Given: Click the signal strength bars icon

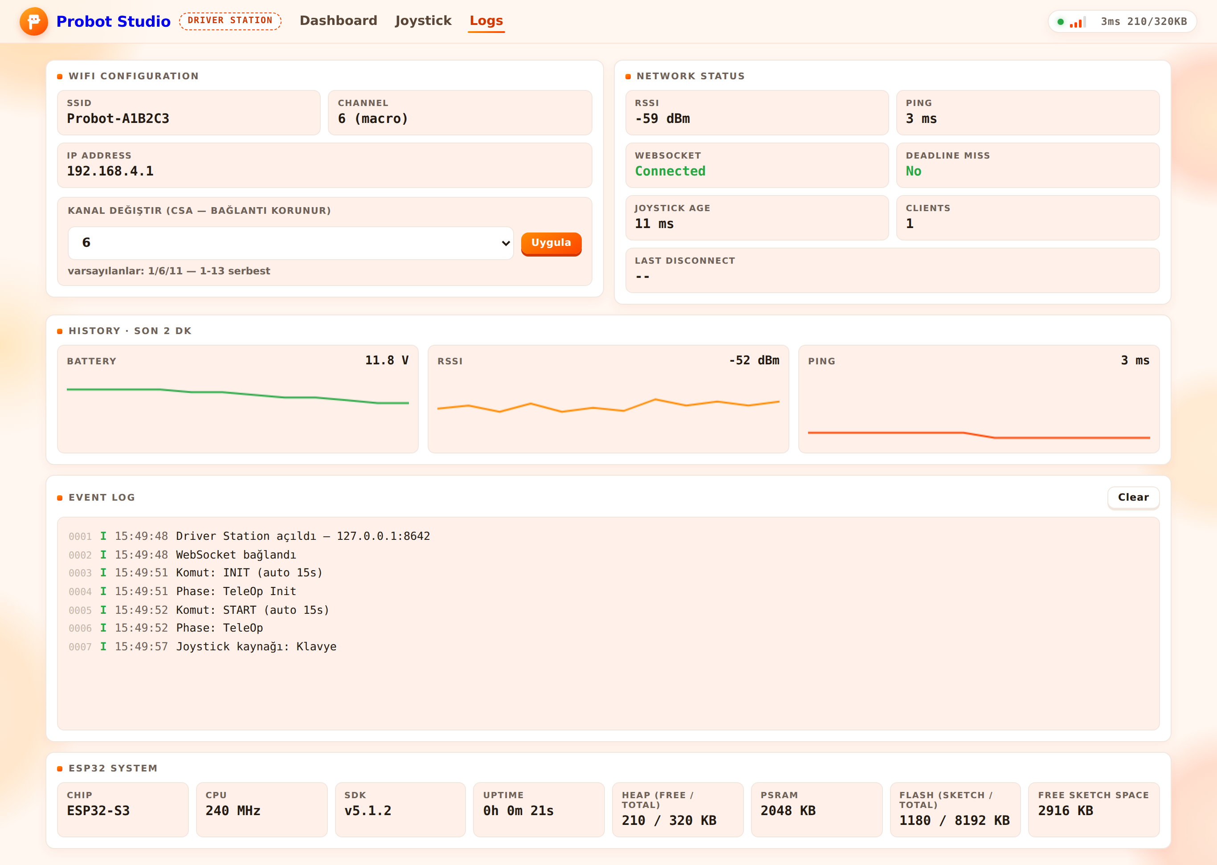Looking at the screenshot, I should [x=1078, y=22].
